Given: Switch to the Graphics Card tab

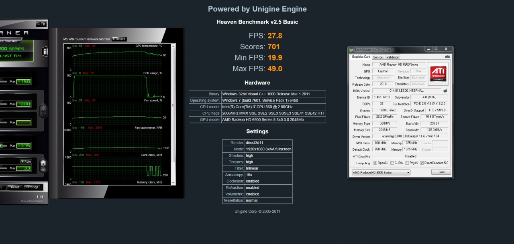Looking at the screenshot, I should pos(361,57).
